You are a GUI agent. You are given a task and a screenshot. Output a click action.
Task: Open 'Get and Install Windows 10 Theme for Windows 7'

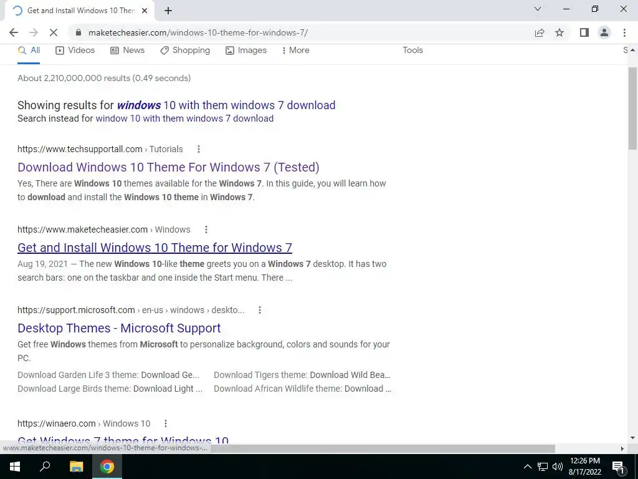155,248
